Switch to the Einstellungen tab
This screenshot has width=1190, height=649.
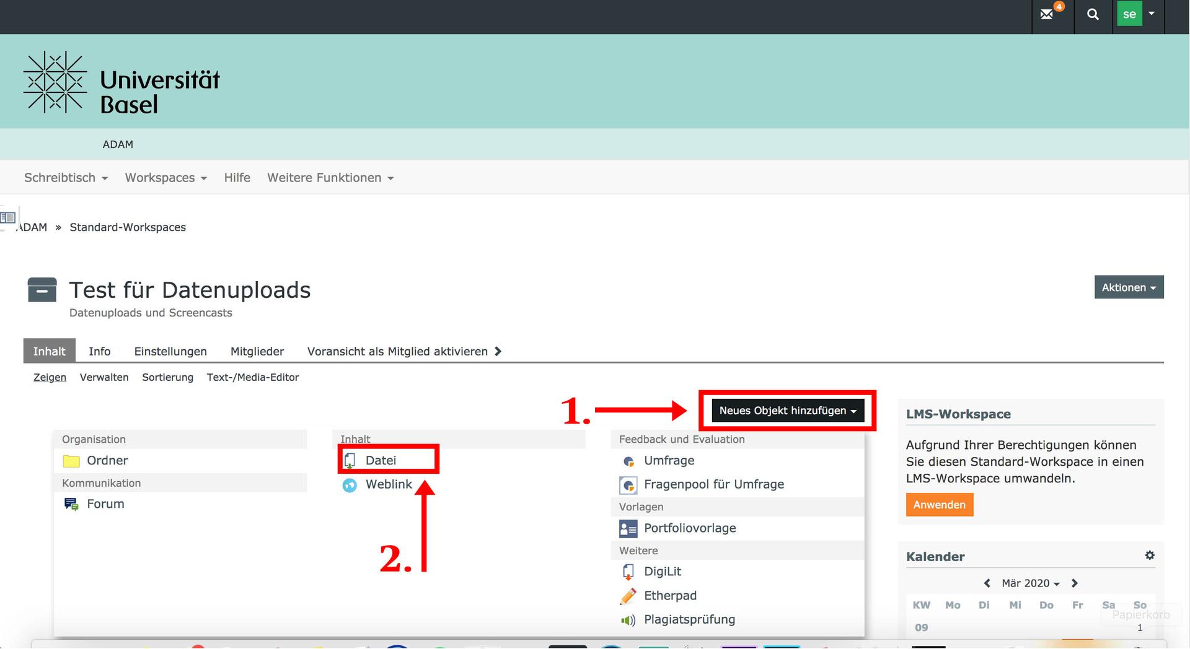(x=170, y=351)
